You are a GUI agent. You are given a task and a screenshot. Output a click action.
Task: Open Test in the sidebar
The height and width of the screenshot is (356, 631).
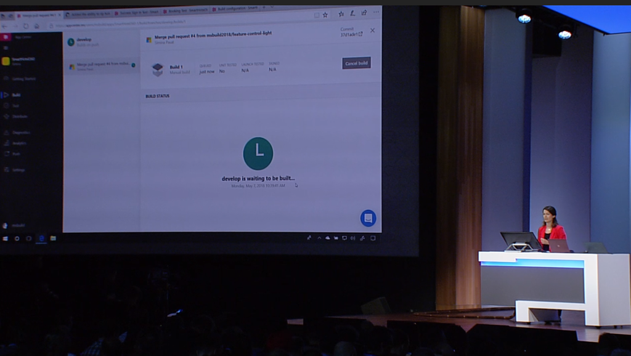tap(12, 106)
